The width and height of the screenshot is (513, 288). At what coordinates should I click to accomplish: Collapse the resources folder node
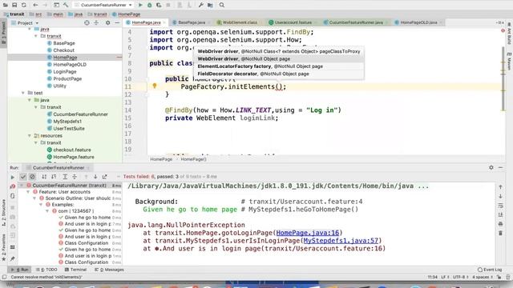(30, 135)
